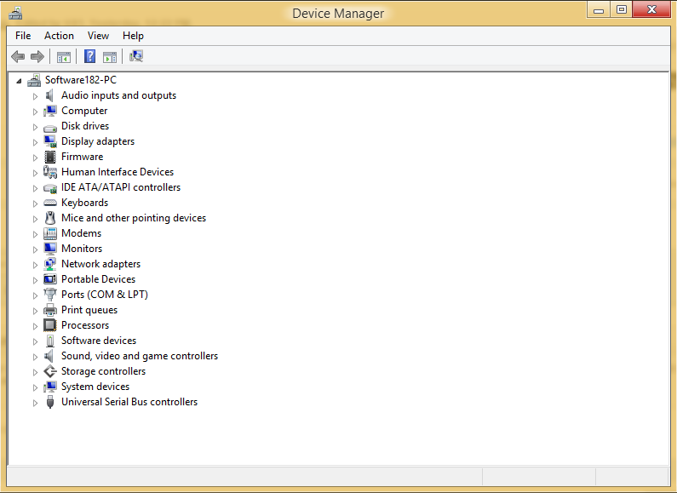This screenshot has height=493, width=677.
Task: Open the Action menu
Action: 59,36
